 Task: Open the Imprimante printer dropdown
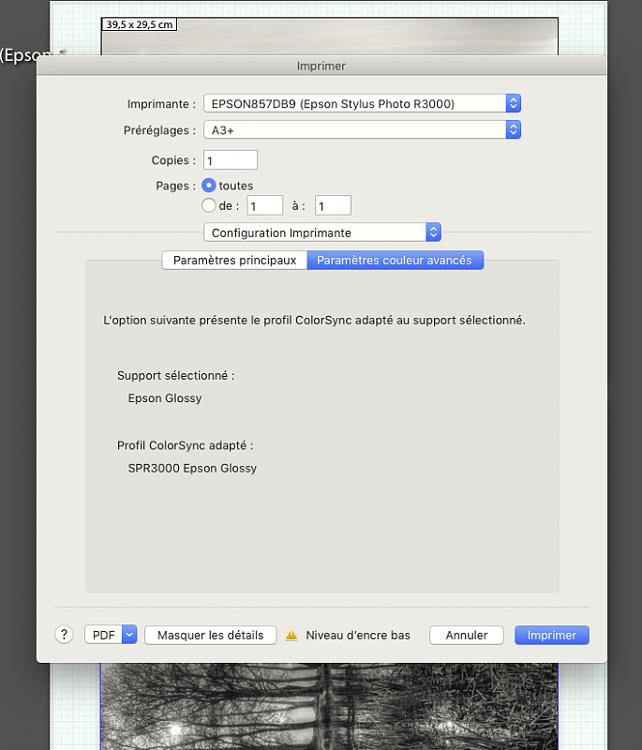coord(361,104)
